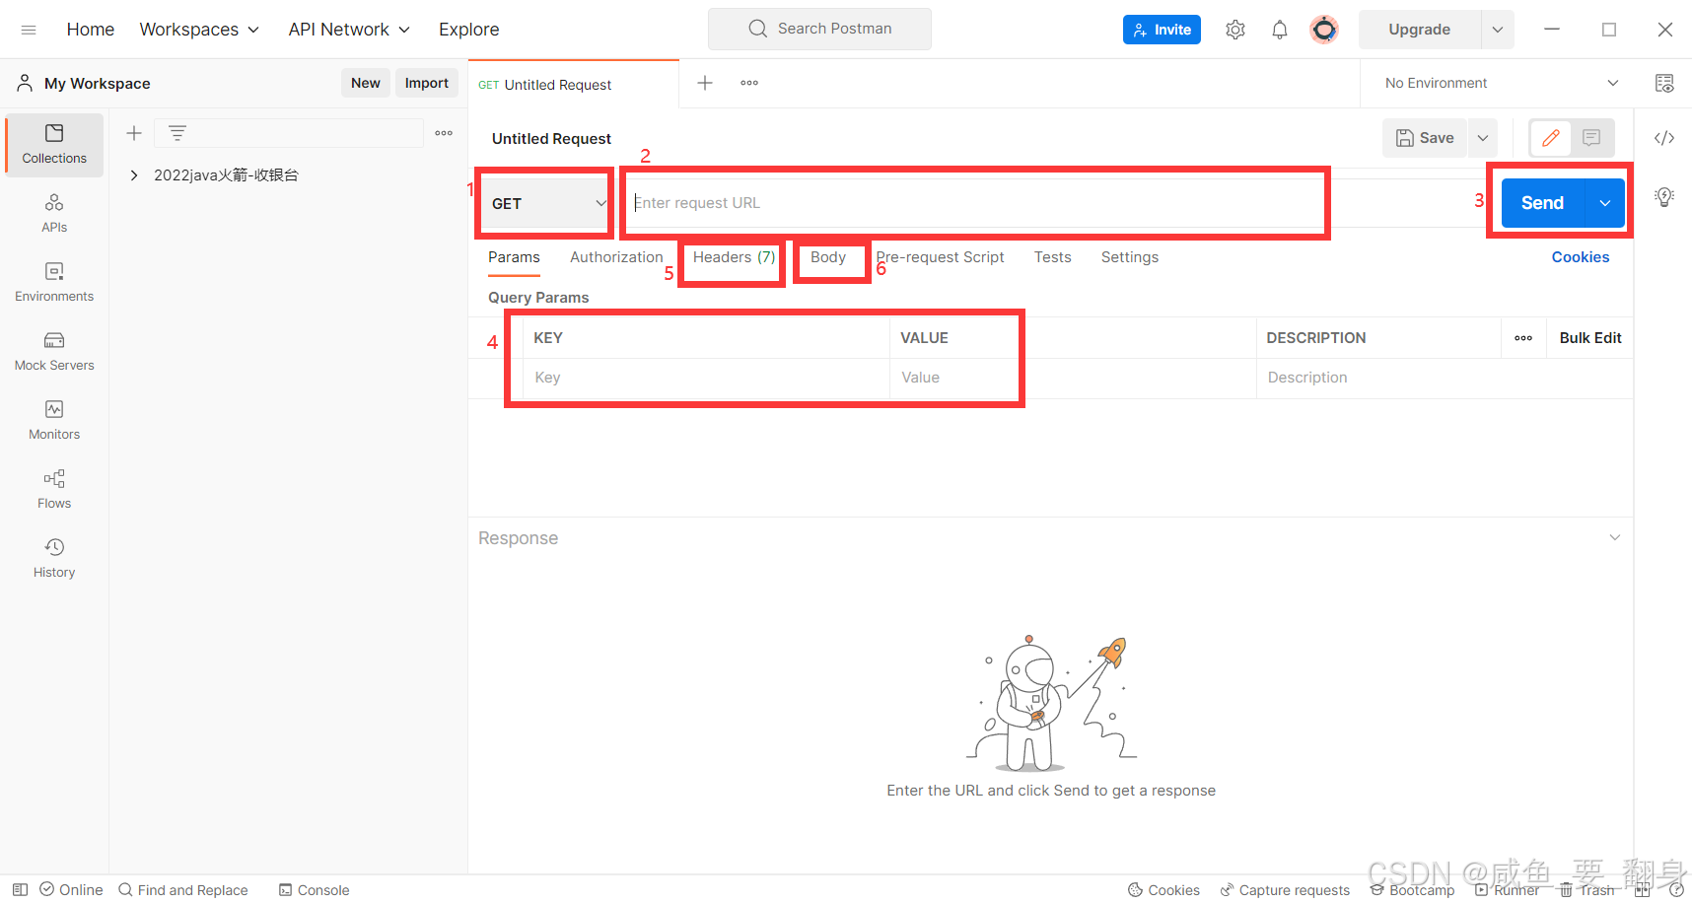Screen dimensions: 1692x903
Task: Create new collection with plus icon
Action: 134,133
